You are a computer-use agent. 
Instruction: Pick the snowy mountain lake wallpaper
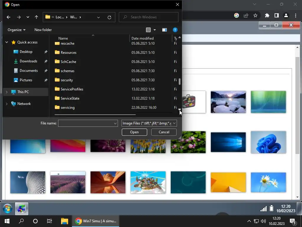(228, 102)
